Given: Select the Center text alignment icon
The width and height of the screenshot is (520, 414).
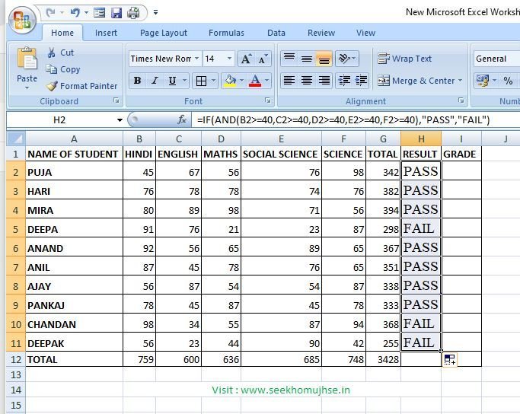Looking at the screenshot, I should pyautogui.click(x=306, y=81).
